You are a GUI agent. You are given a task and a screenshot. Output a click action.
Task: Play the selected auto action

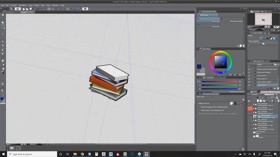coord(271,88)
